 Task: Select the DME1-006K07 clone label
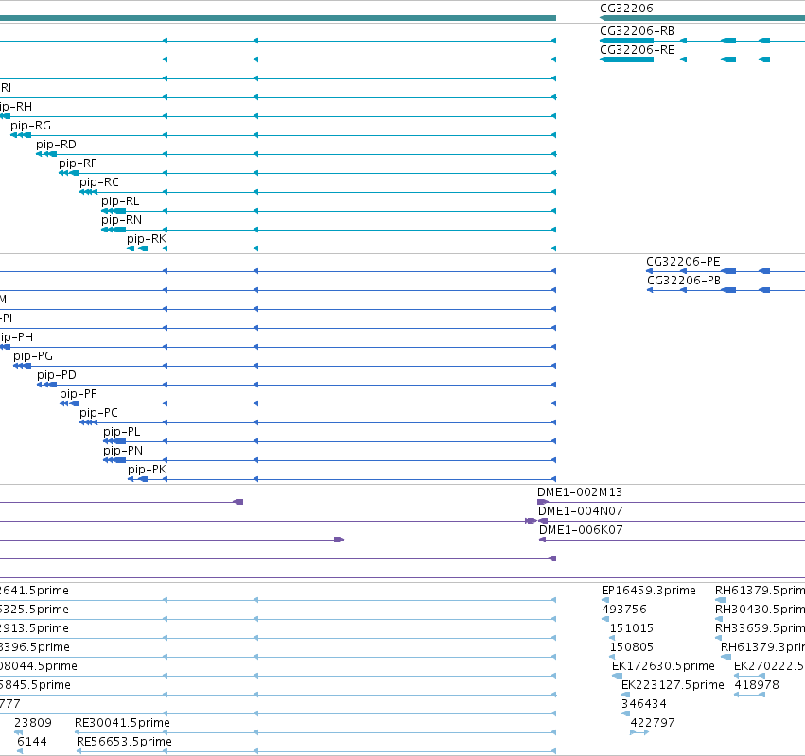pos(581,530)
